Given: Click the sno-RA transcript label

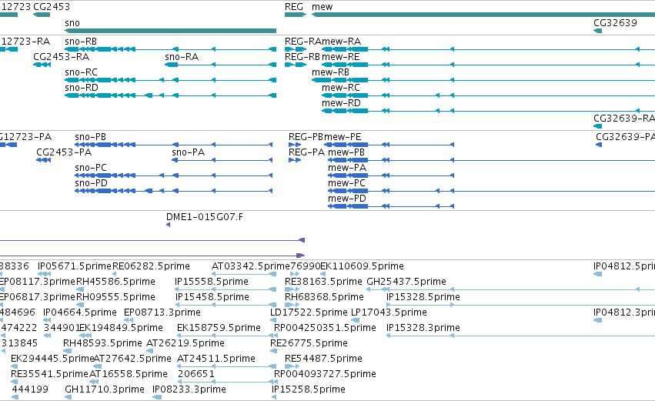Looking at the screenshot, I should point(182,57).
